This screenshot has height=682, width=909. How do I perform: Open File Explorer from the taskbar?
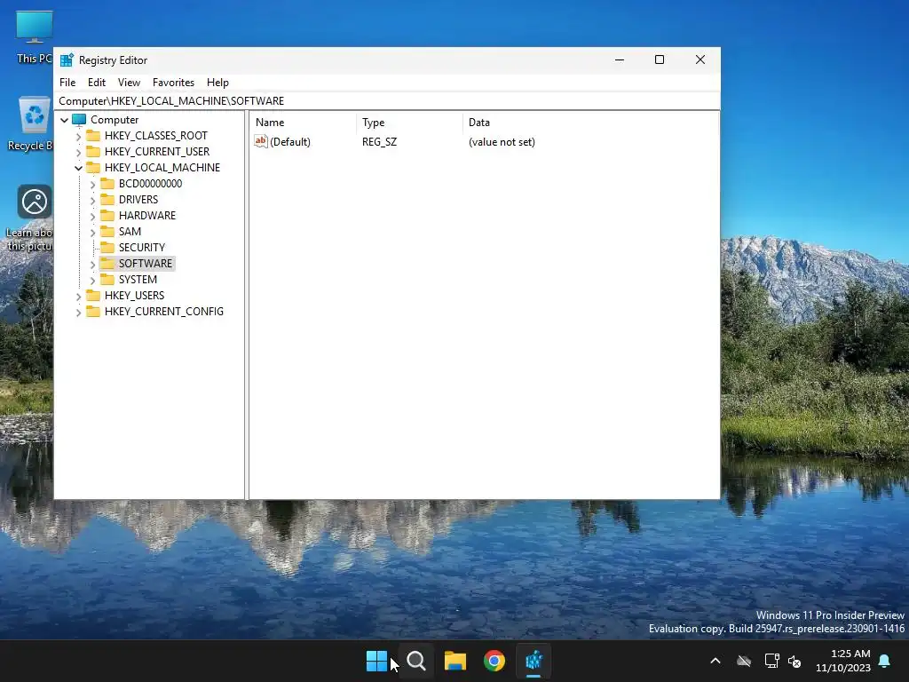click(x=455, y=661)
